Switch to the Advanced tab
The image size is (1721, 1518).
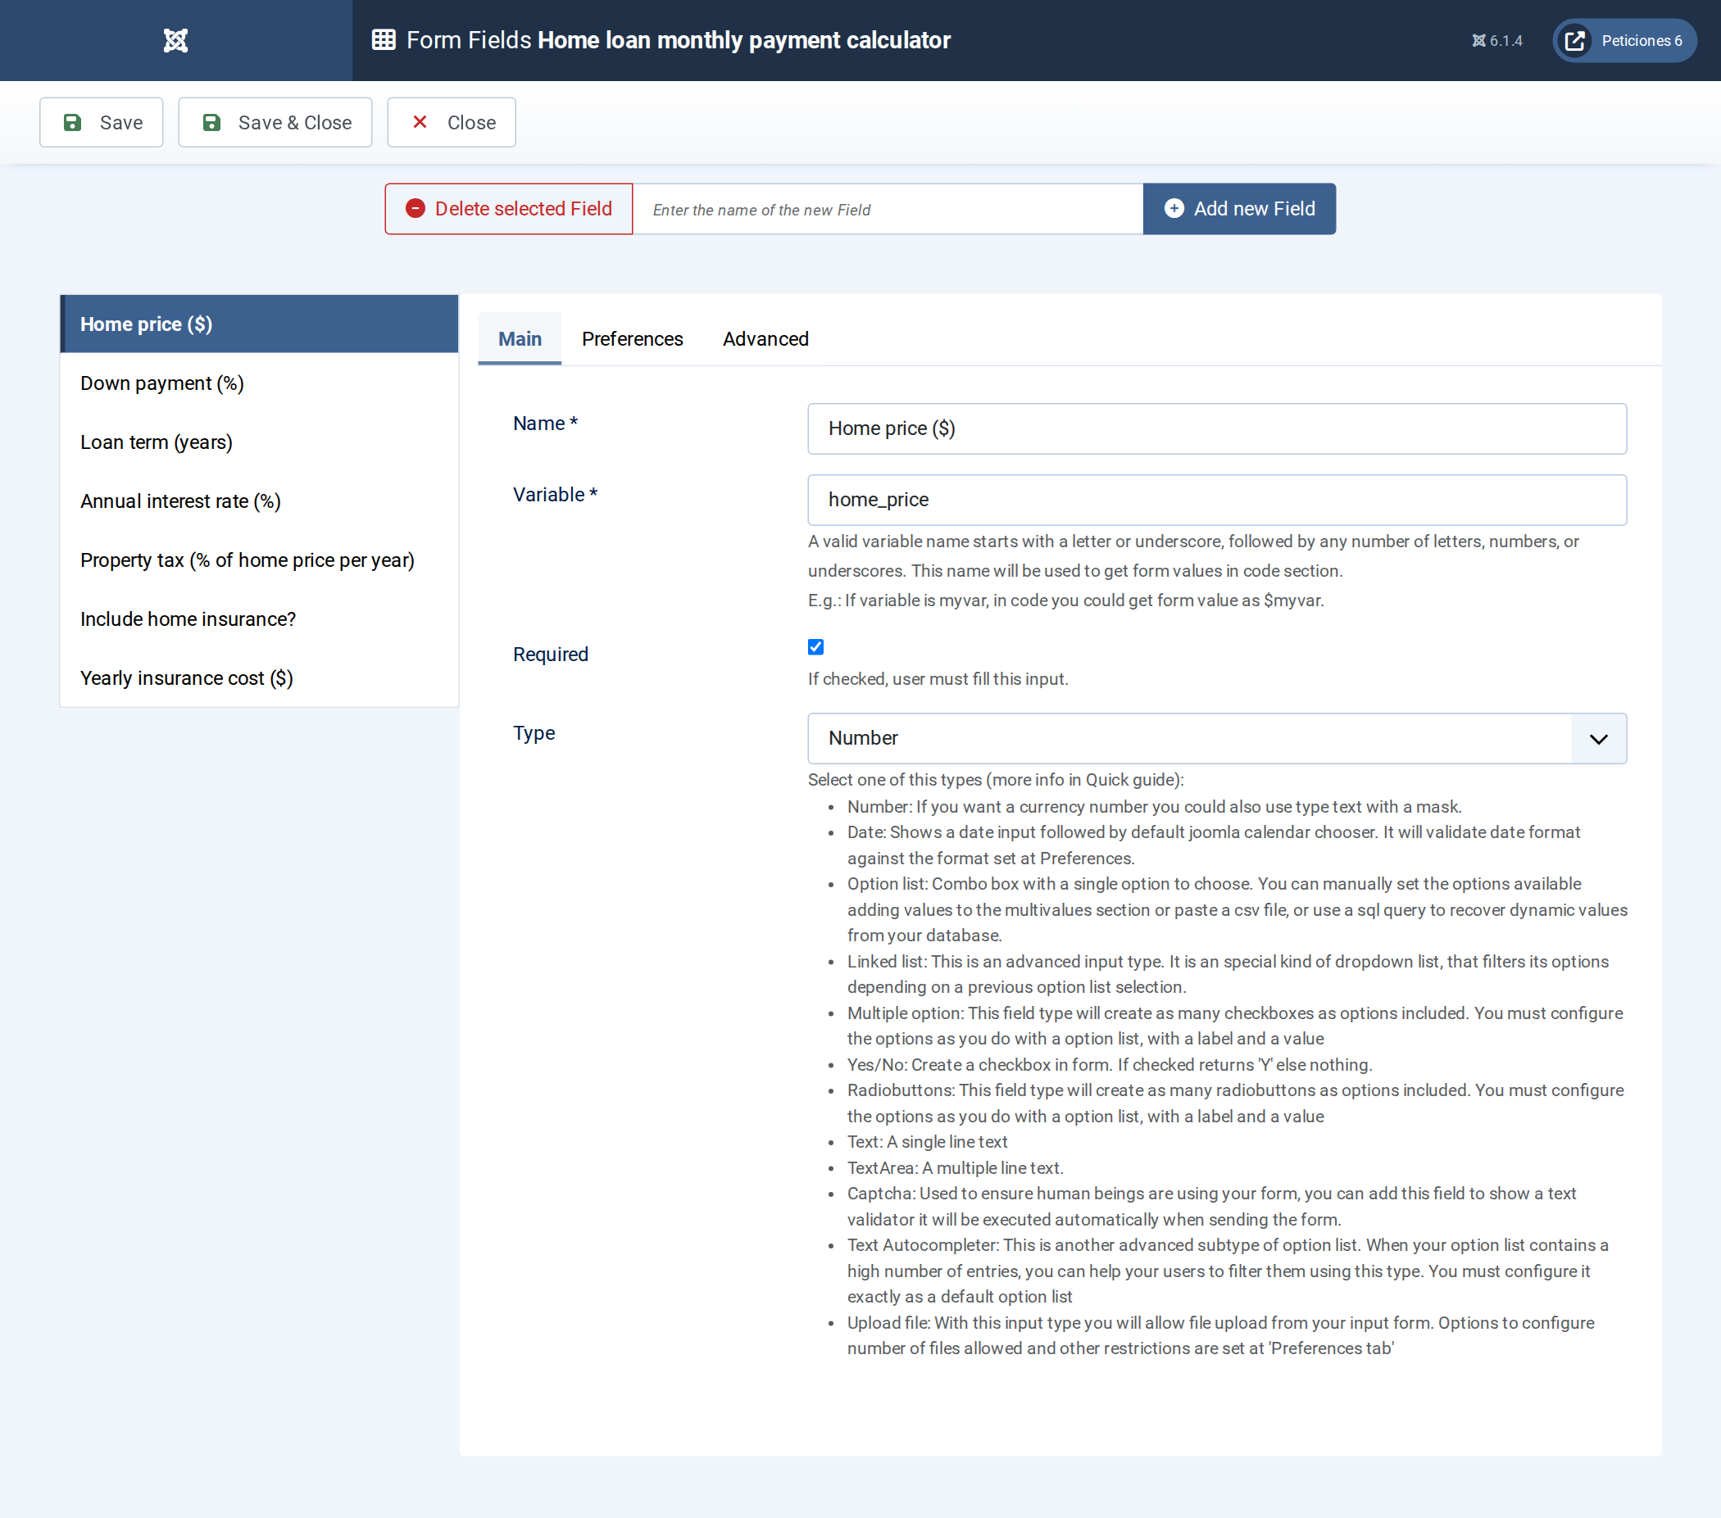(765, 339)
